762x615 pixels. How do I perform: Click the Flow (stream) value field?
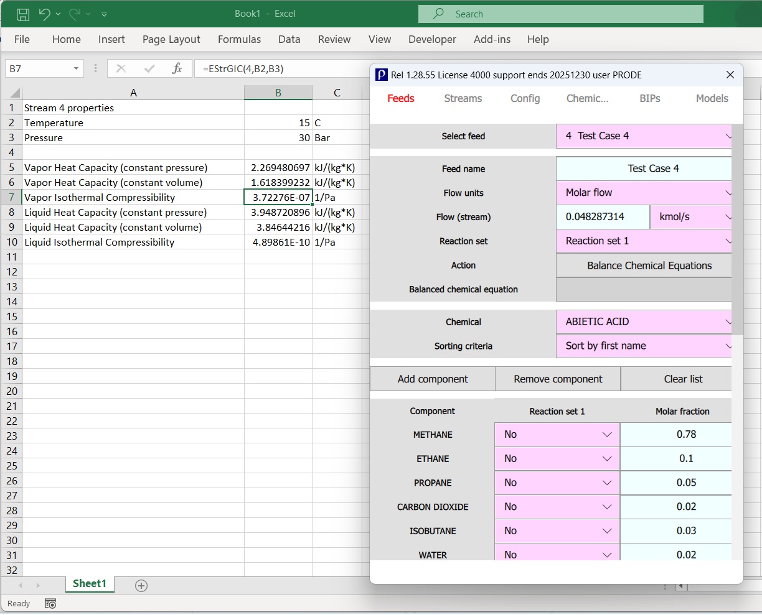tap(603, 217)
